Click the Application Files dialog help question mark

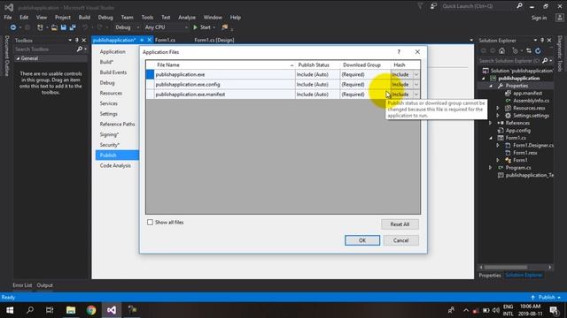(x=399, y=52)
